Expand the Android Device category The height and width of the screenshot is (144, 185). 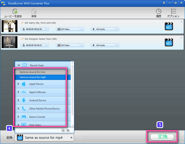tap(18, 100)
